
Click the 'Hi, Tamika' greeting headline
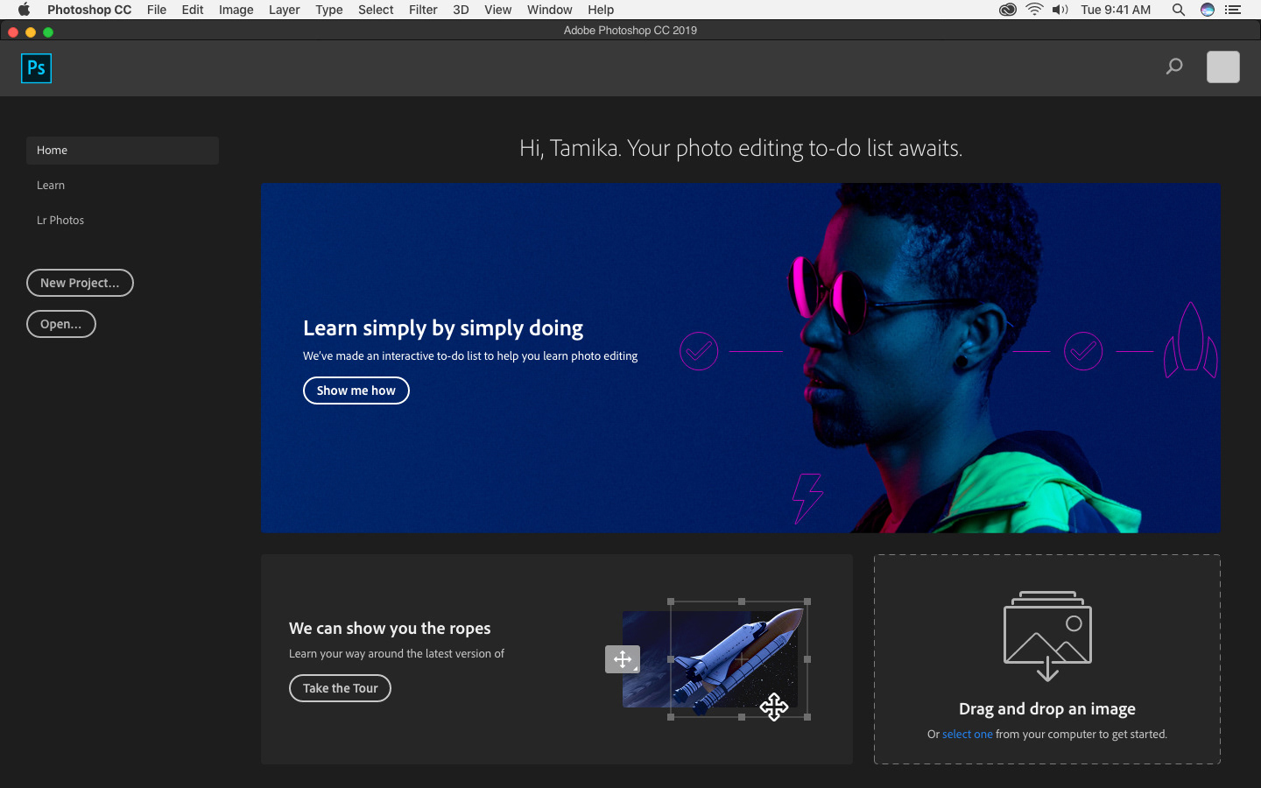[x=741, y=148]
